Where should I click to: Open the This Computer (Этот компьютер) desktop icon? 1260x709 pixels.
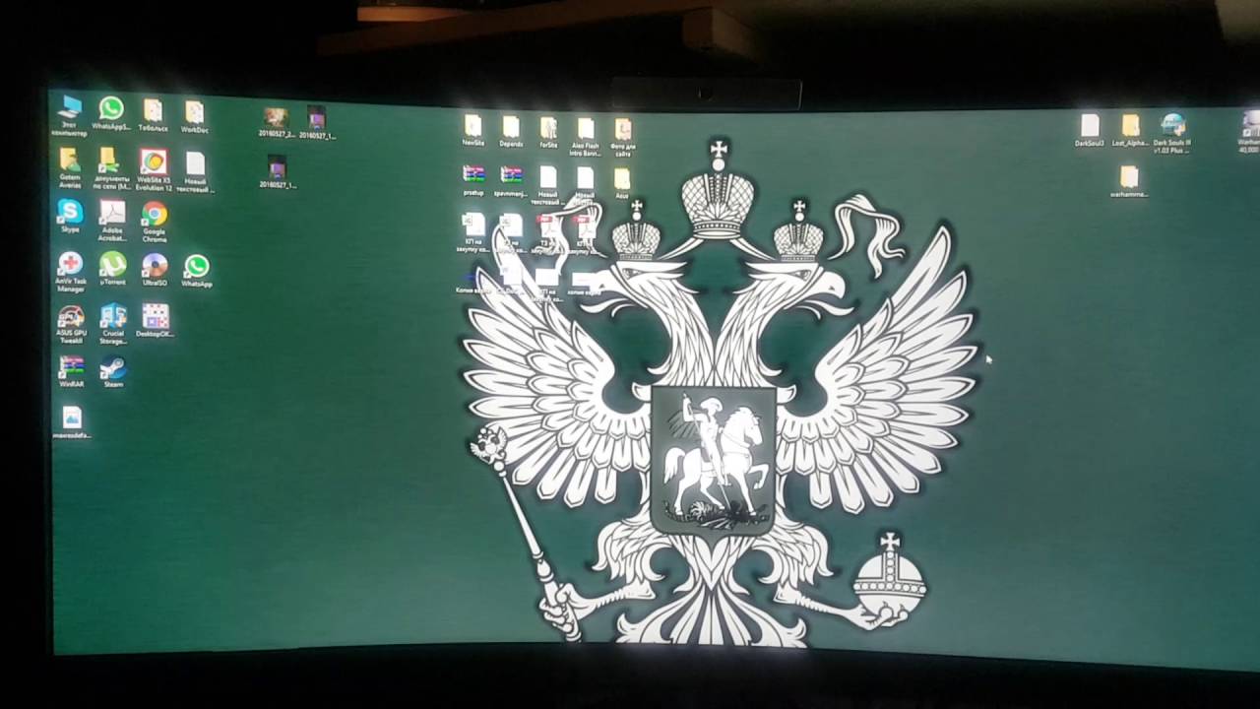tap(70, 113)
